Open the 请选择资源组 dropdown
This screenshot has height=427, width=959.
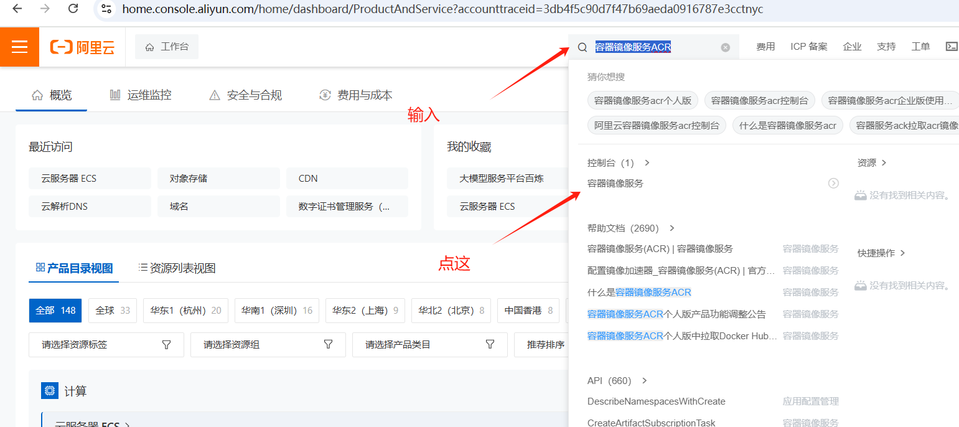pos(268,345)
